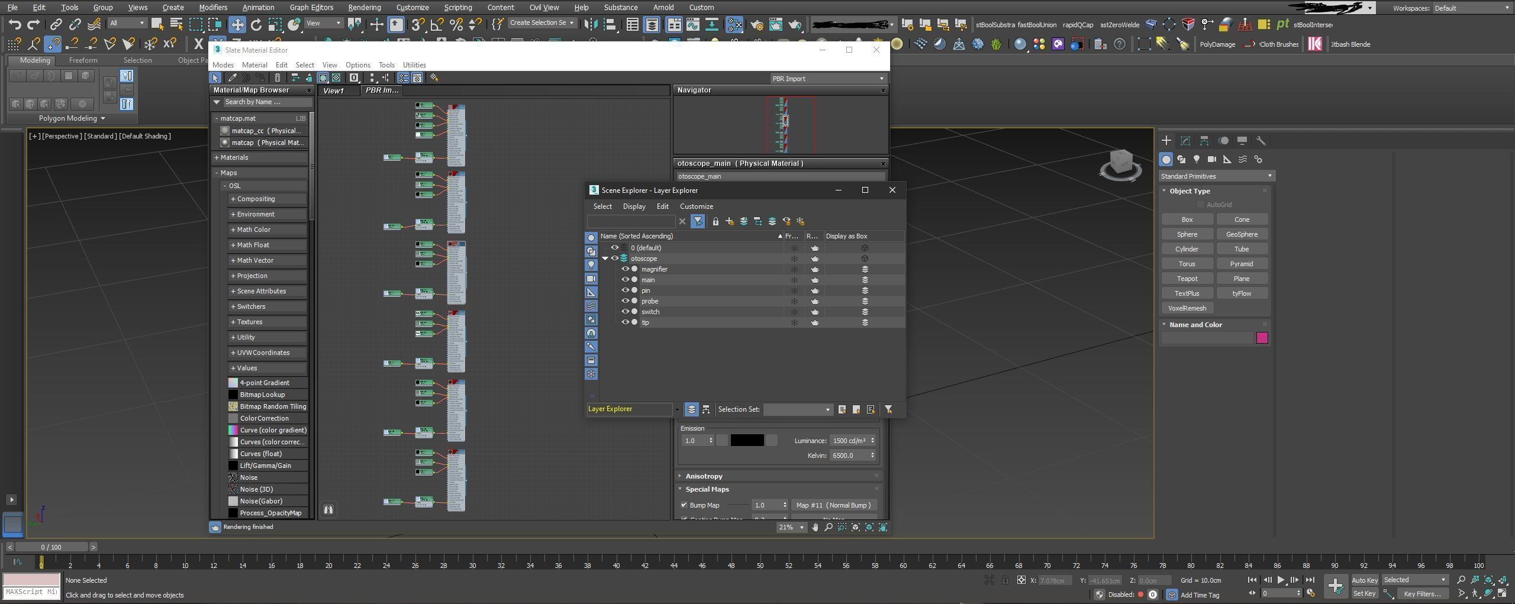
Task: Click the Undo arrow in main toolbar
Action: (15, 24)
